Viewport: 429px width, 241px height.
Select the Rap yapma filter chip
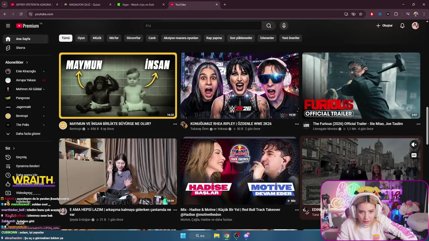pos(214,38)
